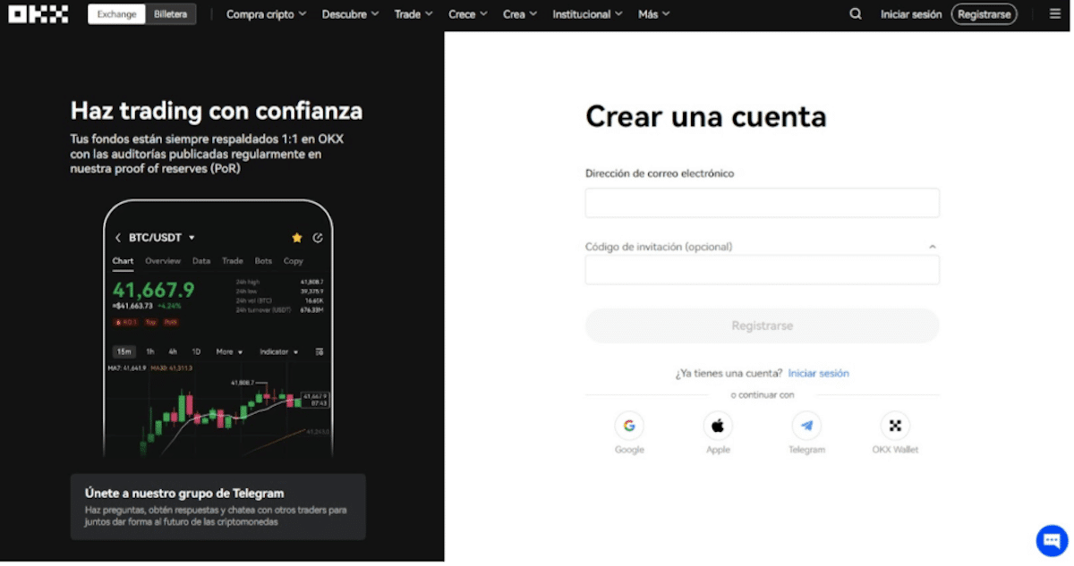Open the search icon

click(855, 13)
